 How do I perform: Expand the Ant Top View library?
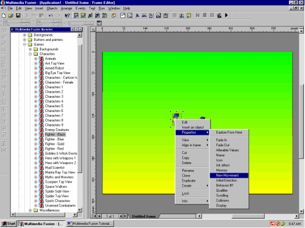[x=36, y=63]
